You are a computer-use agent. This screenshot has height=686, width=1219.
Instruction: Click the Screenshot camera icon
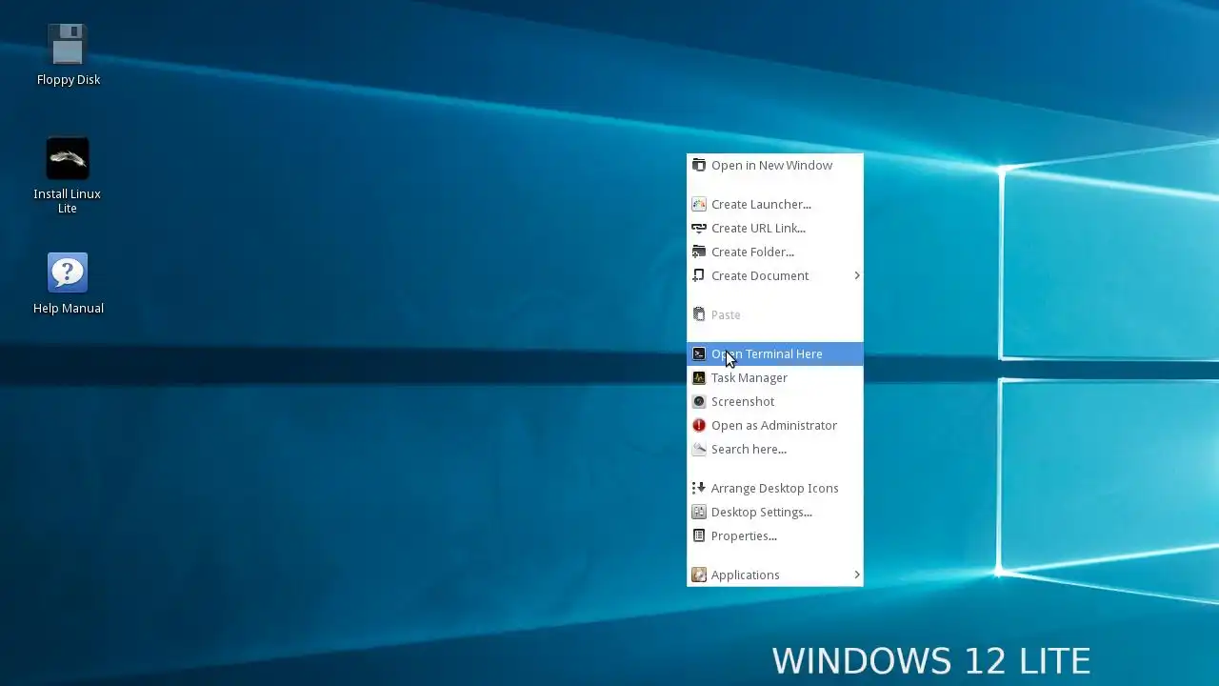pyautogui.click(x=699, y=401)
